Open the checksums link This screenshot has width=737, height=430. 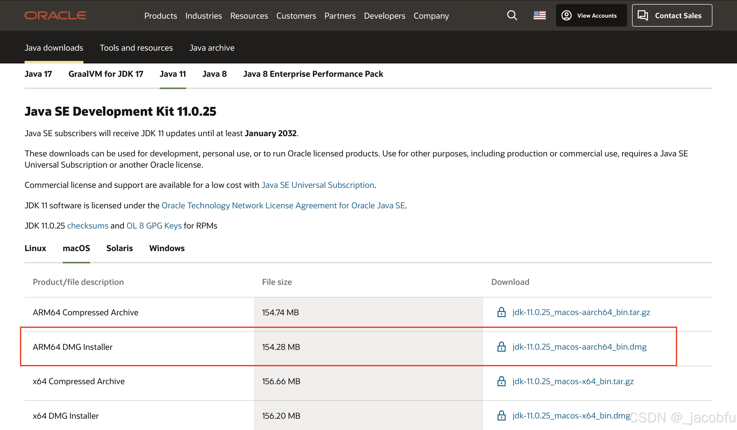pyautogui.click(x=88, y=225)
